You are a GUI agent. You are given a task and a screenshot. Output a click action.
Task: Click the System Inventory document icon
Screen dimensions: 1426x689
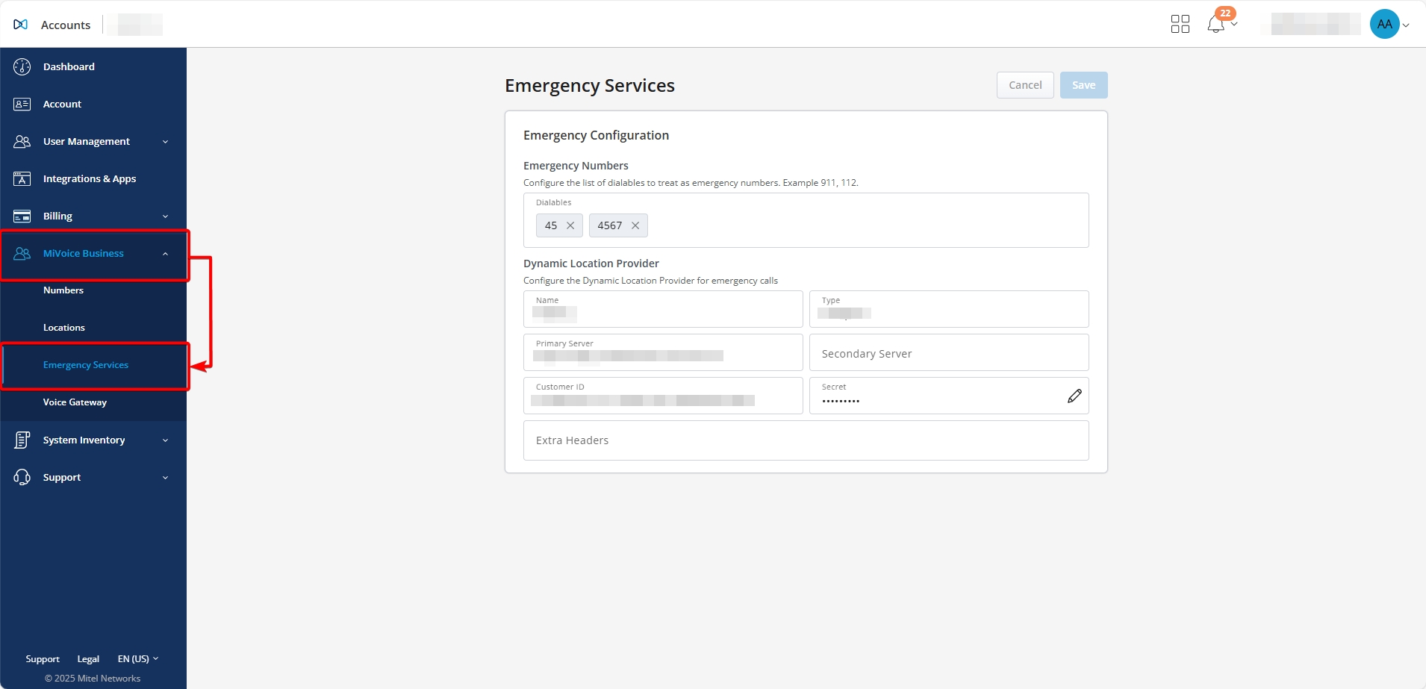tap(22, 440)
